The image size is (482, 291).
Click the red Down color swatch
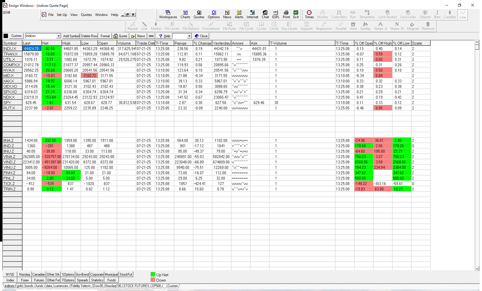coord(153,280)
